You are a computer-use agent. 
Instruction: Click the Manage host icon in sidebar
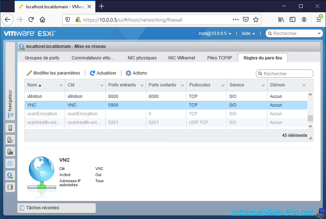pyautogui.click(x=10, y=139)
